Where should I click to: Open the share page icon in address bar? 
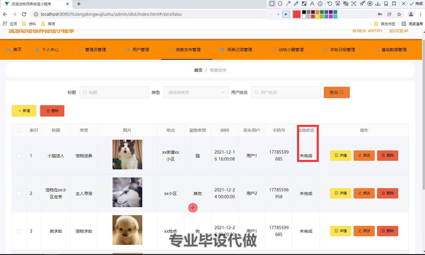click(390, 14)
